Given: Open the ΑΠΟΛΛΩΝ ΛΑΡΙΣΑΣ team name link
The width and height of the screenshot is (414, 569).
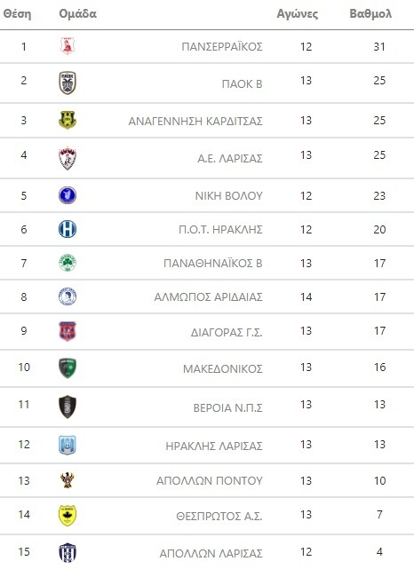Looking at the screenshot, I should 211,553.
